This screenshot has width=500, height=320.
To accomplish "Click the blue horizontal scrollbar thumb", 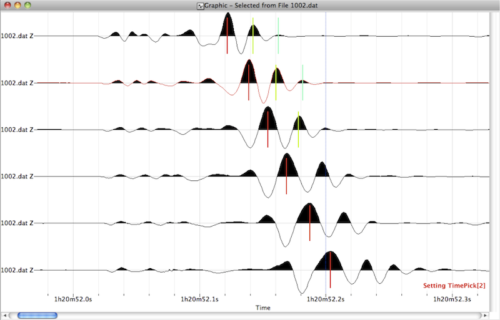I will pos(37,315).
